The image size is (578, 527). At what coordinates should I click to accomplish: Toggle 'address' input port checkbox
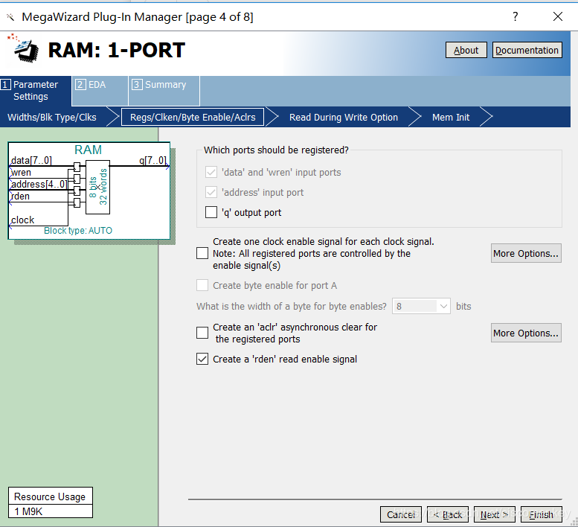tap(211, 192)
